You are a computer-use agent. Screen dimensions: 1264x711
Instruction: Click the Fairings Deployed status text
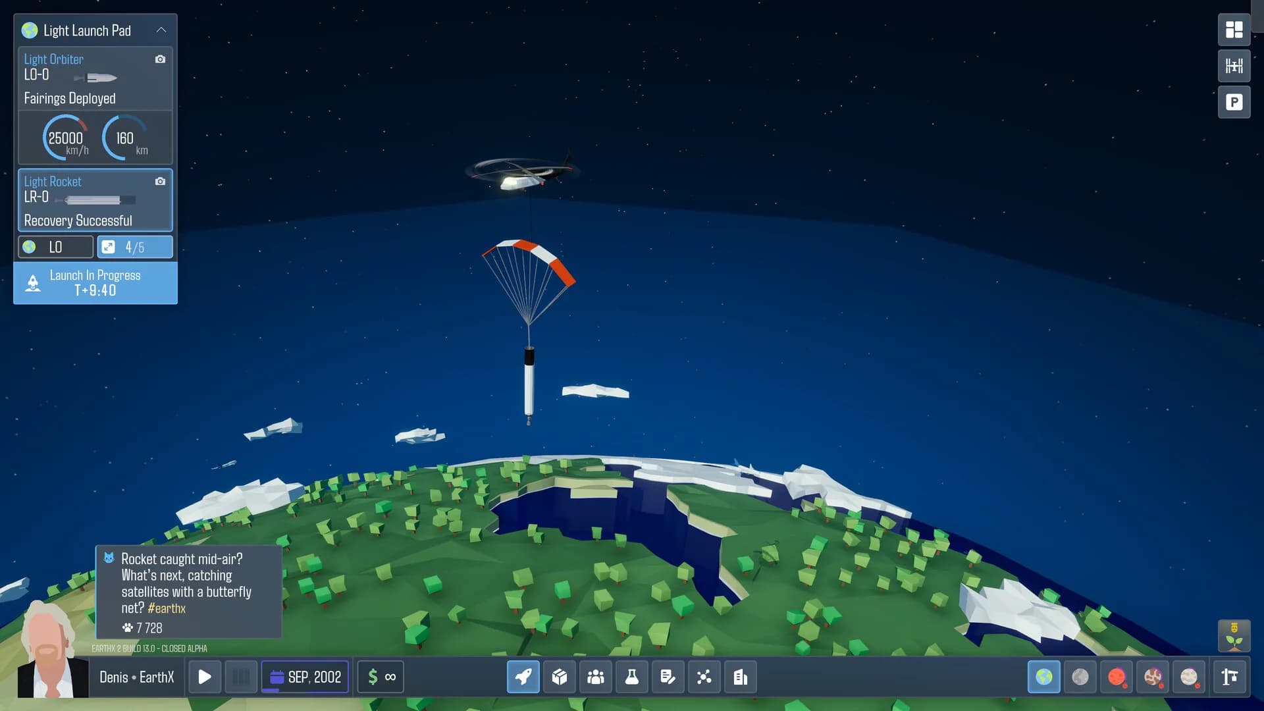(x=70, y=99)
